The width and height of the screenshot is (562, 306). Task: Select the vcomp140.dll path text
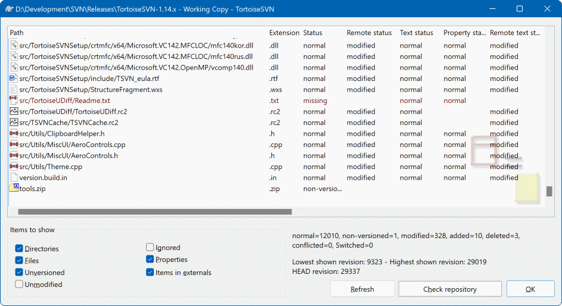pos(136,68)
